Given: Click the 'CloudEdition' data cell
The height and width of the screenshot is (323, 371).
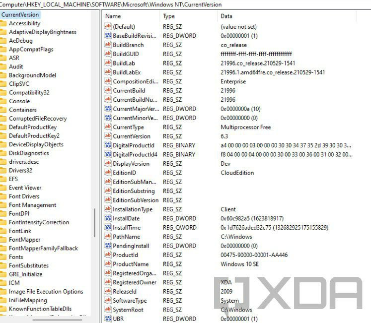Looking at the screenshot, I should (237, 173).
